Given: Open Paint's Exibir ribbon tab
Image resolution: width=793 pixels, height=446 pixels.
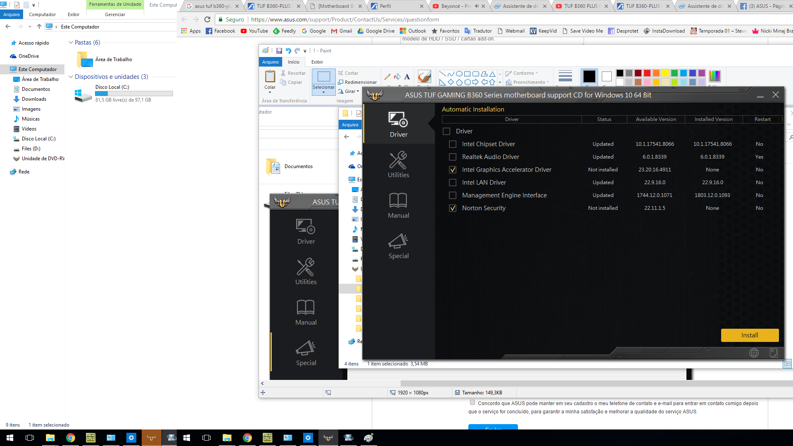Looking at the screenshot, I should (317, 62).
